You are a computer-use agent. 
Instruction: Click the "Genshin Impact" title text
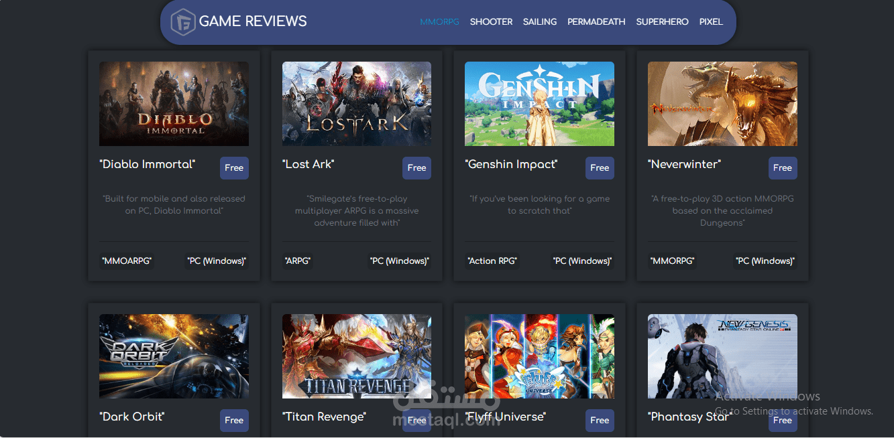511,164
